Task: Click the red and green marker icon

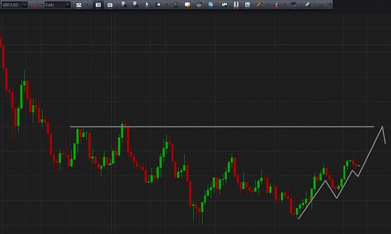Action: click(277, 5)
